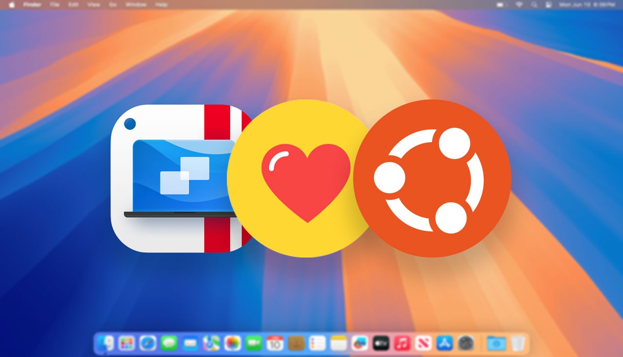Open Finder from the dock

coord(106,343)
